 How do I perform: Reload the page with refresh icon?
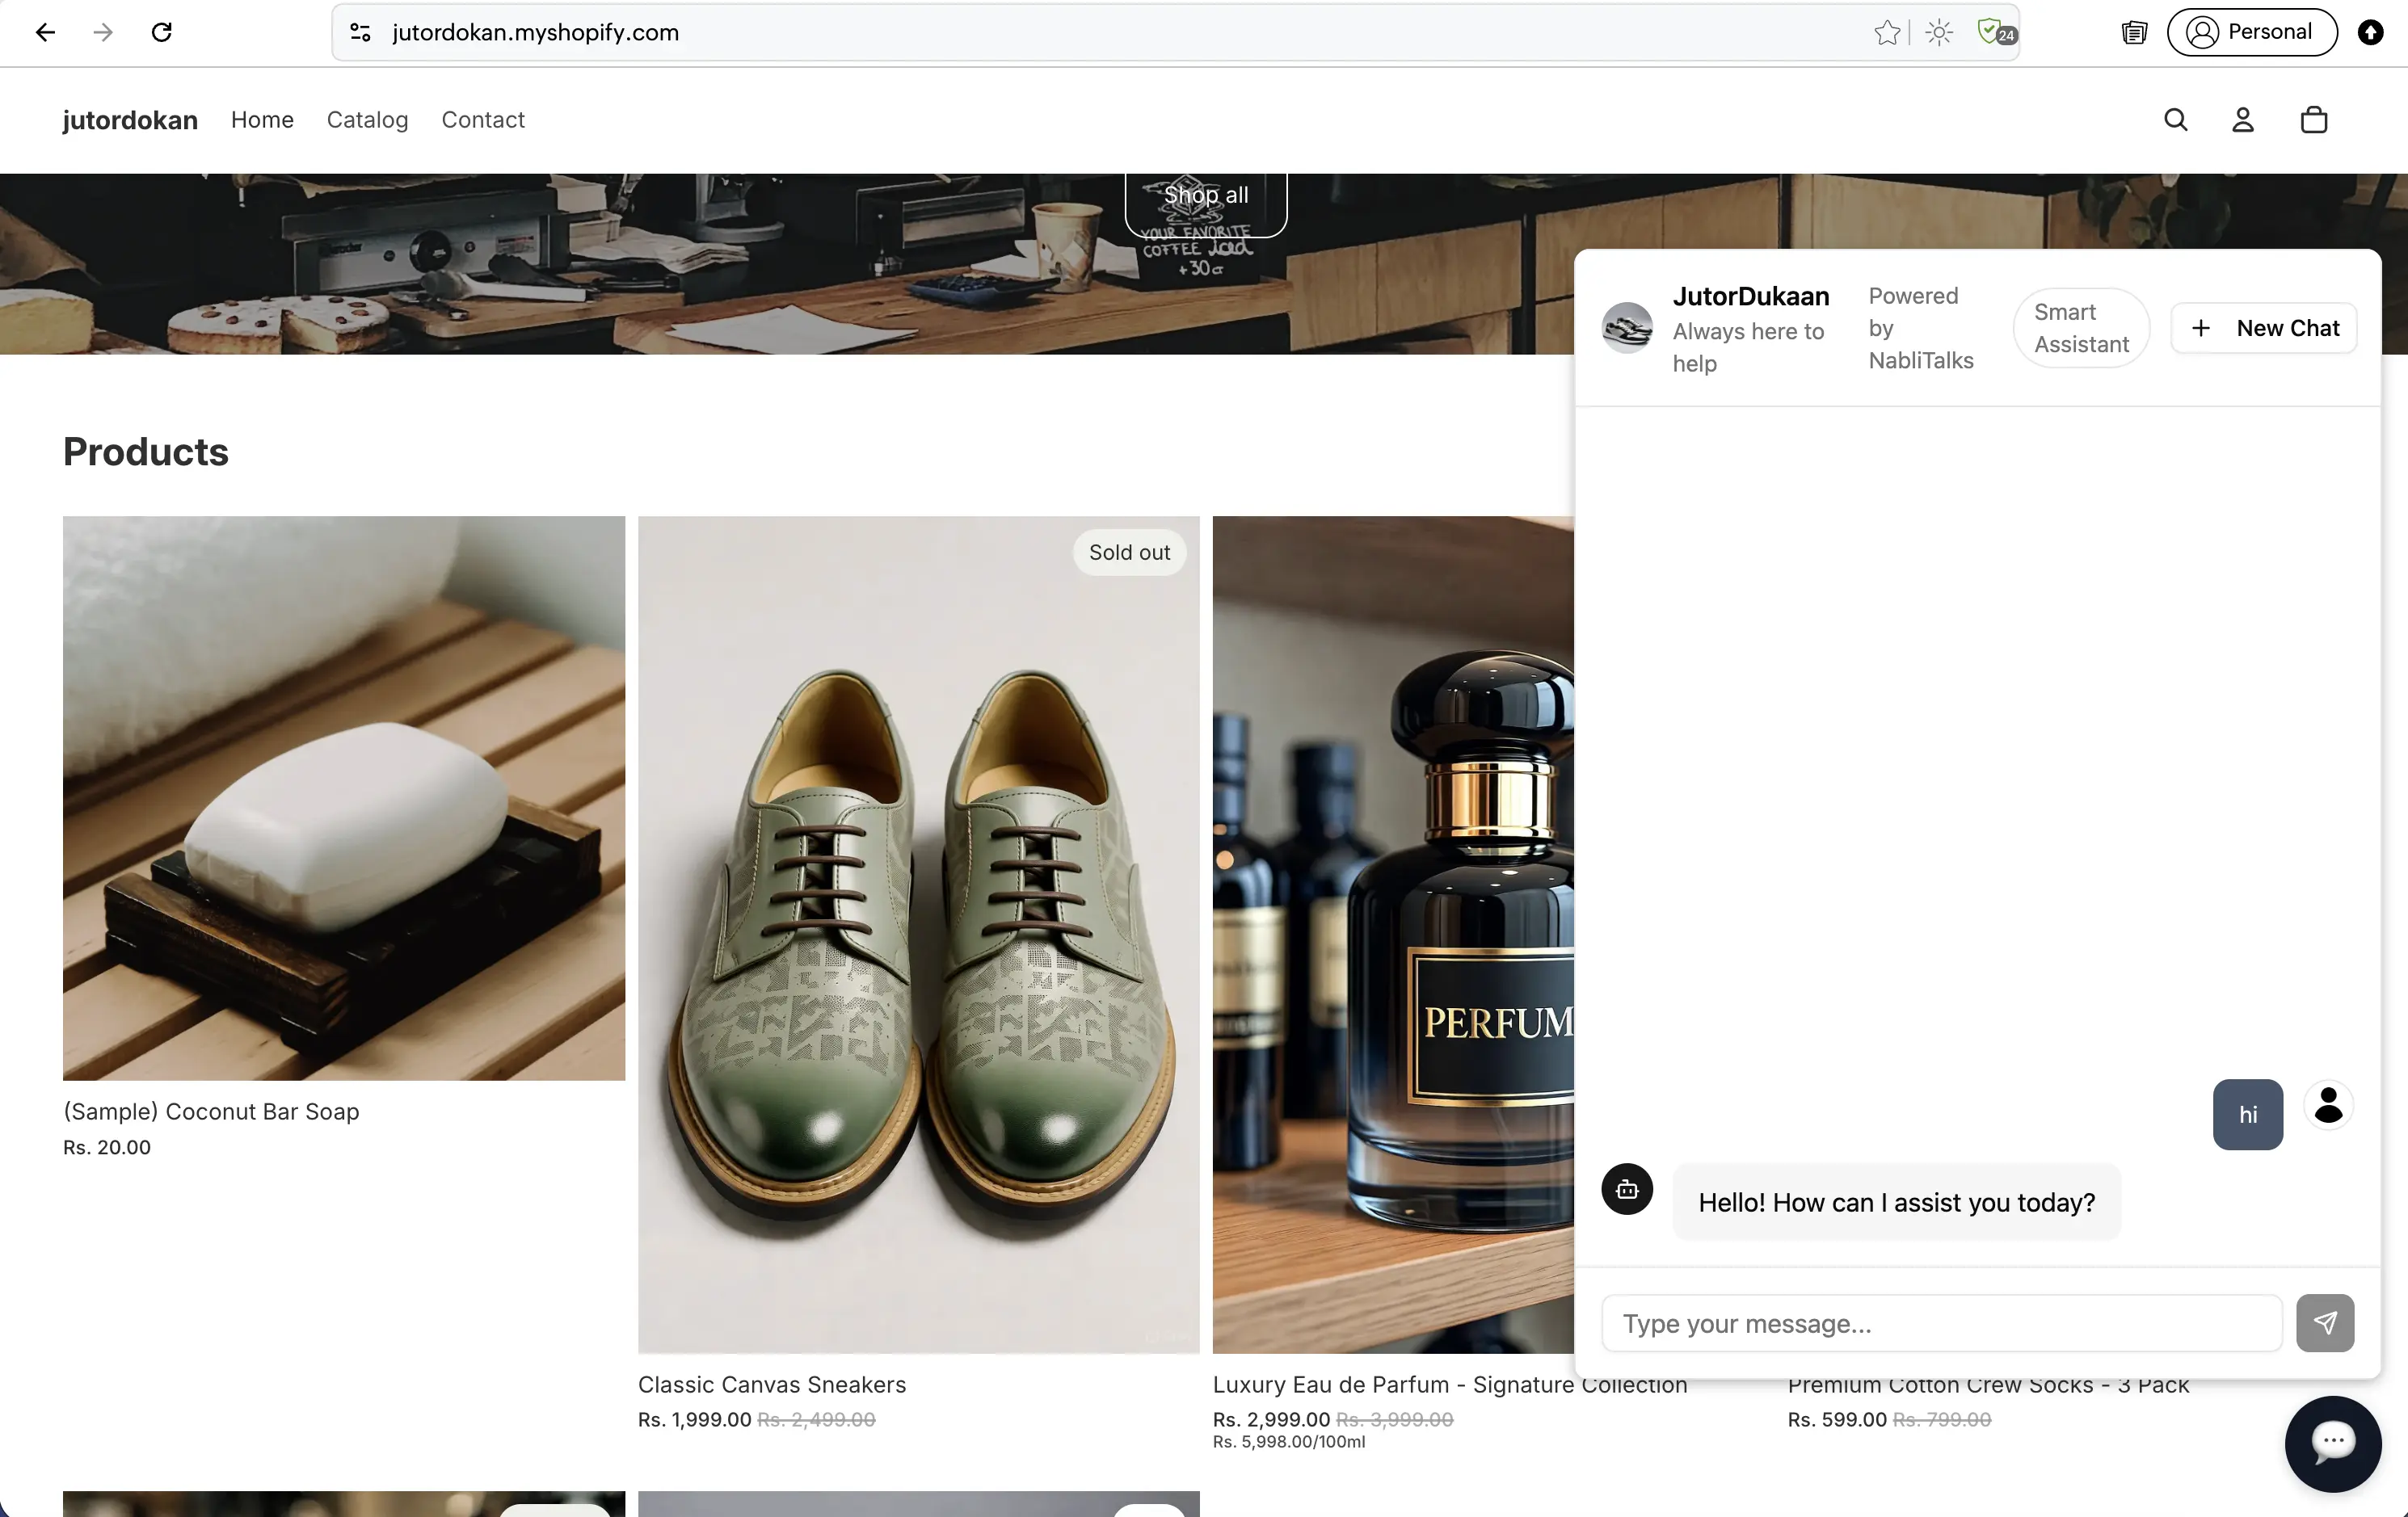click(x=161, y=32)
